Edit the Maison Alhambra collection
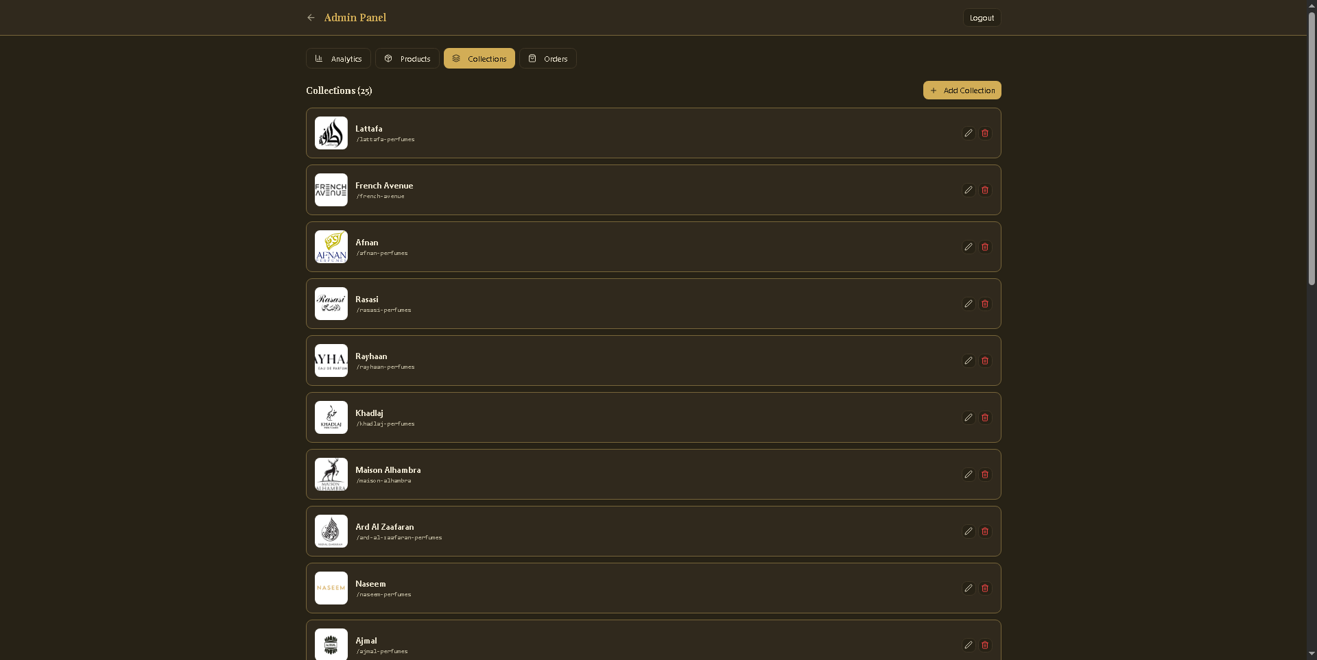 coord(969,474)
